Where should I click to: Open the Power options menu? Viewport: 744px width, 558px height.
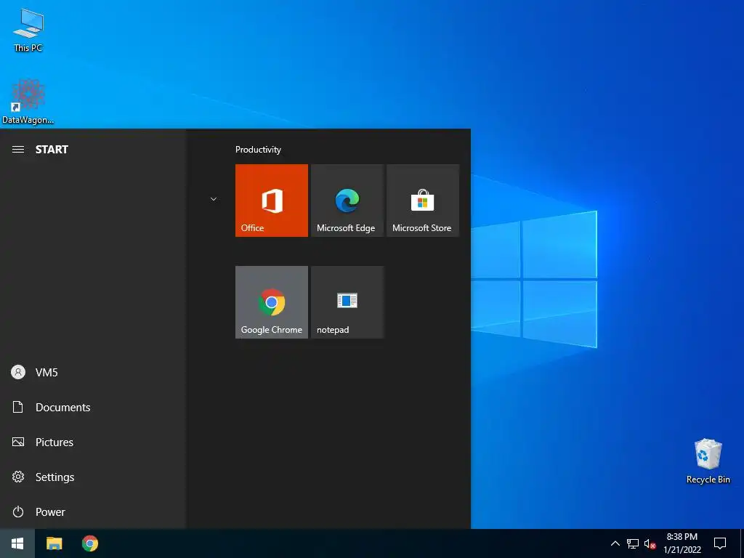[93, 512]
